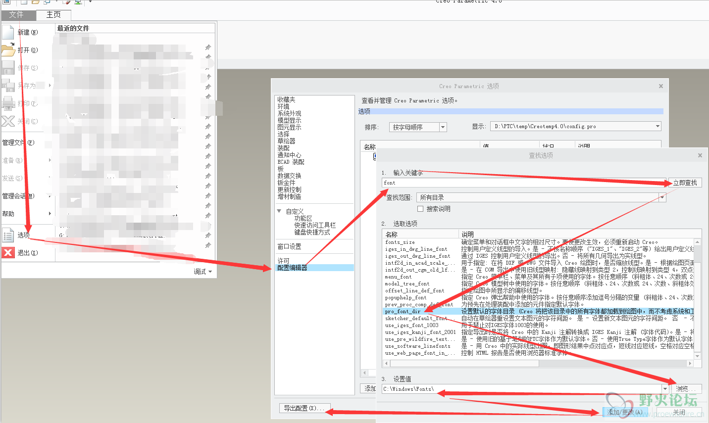Select 键盘快捷方式 item

(x=312, y=232)
